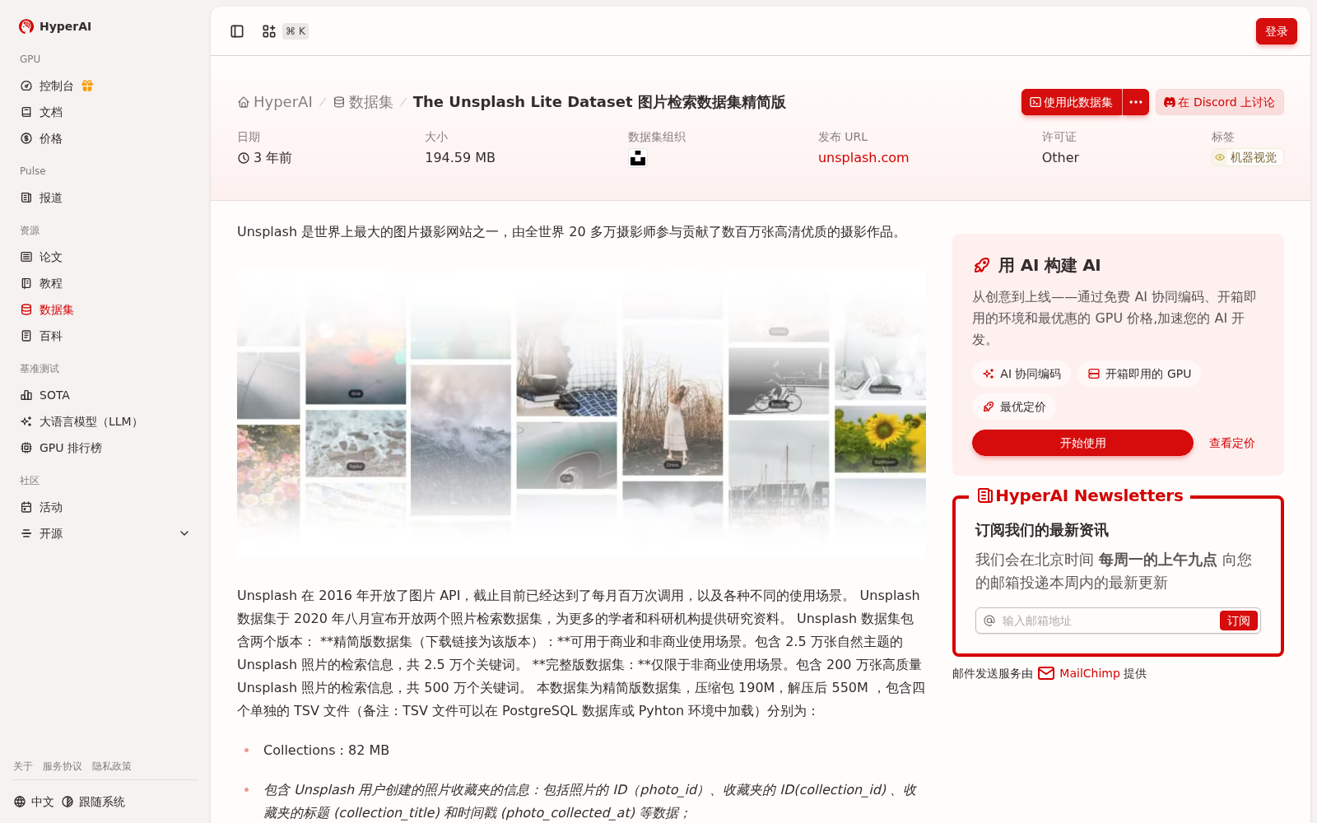Screen dimensions: 1317x823
Task: Click the 订阅 subscribe button
Action: click(x=1238, y=621)
